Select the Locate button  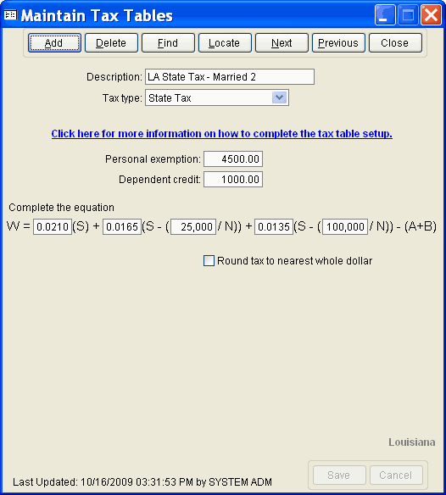pyautogui.click(x=225, y=43)
